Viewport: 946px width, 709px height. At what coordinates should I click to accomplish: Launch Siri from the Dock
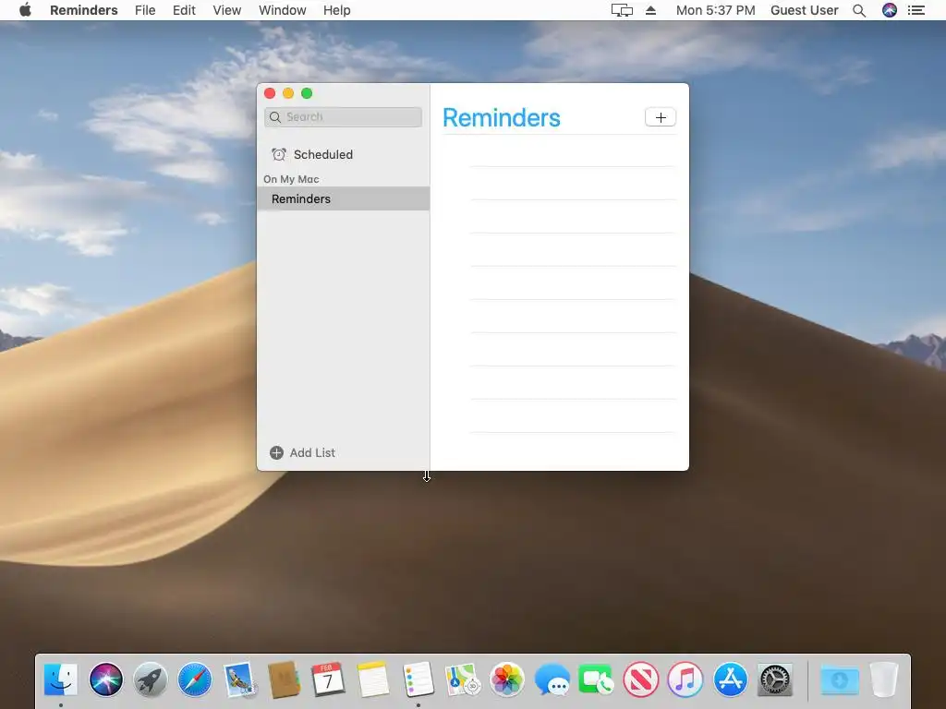coord(105,679)
